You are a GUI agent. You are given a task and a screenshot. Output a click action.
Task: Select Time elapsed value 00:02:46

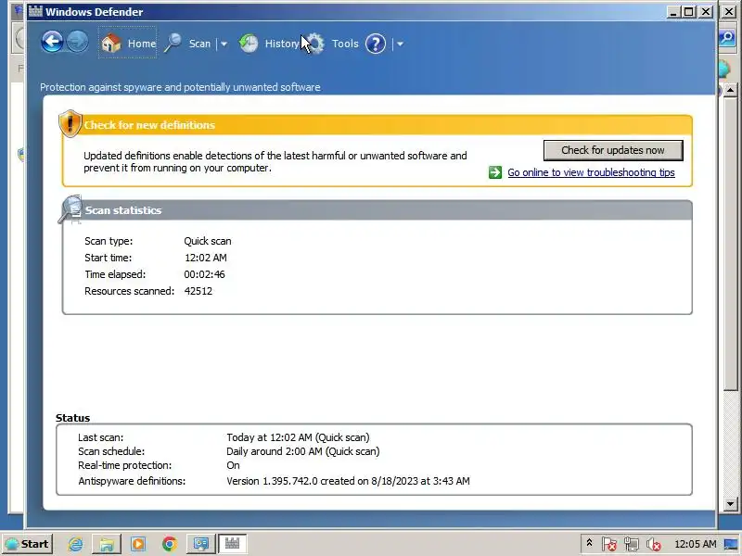pos(204,274)
